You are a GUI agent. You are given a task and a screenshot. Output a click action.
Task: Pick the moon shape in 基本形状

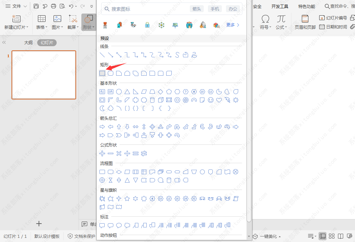click(102, 108)
